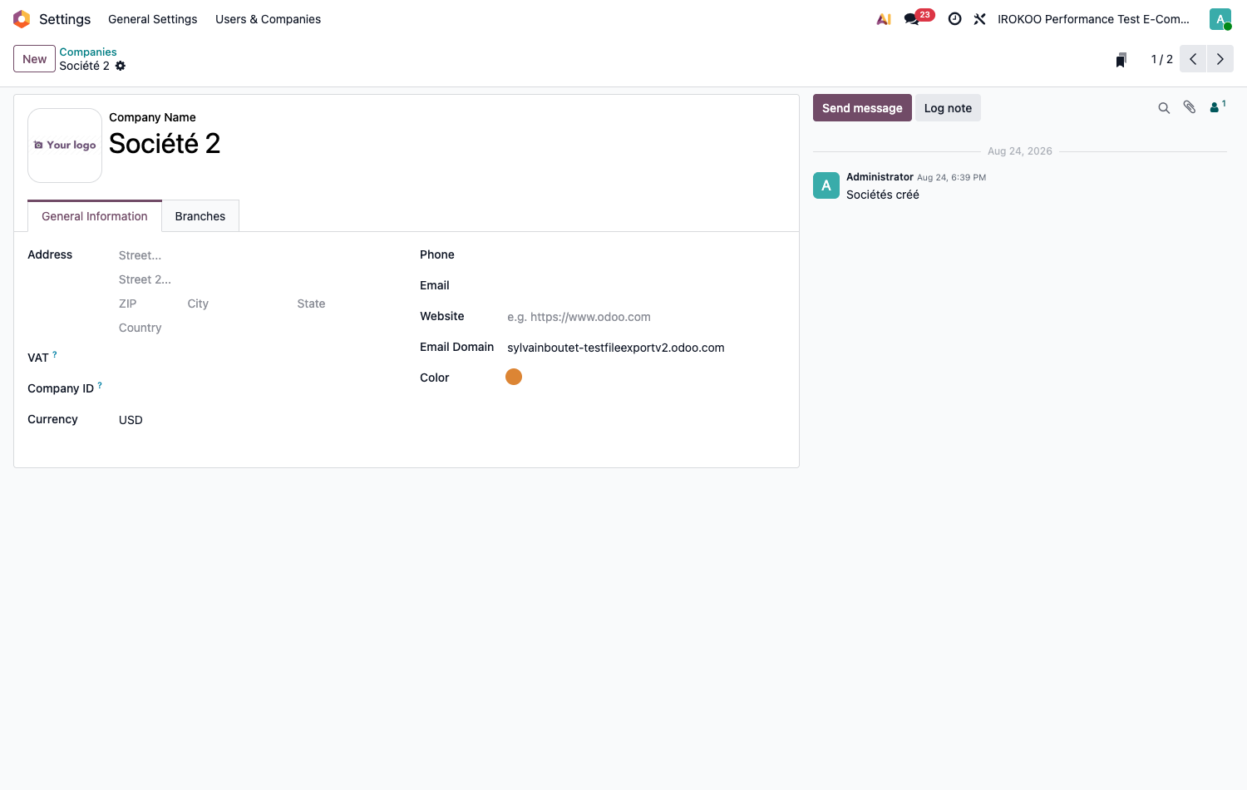Go to next company record arrow

tap(1220, 59)
